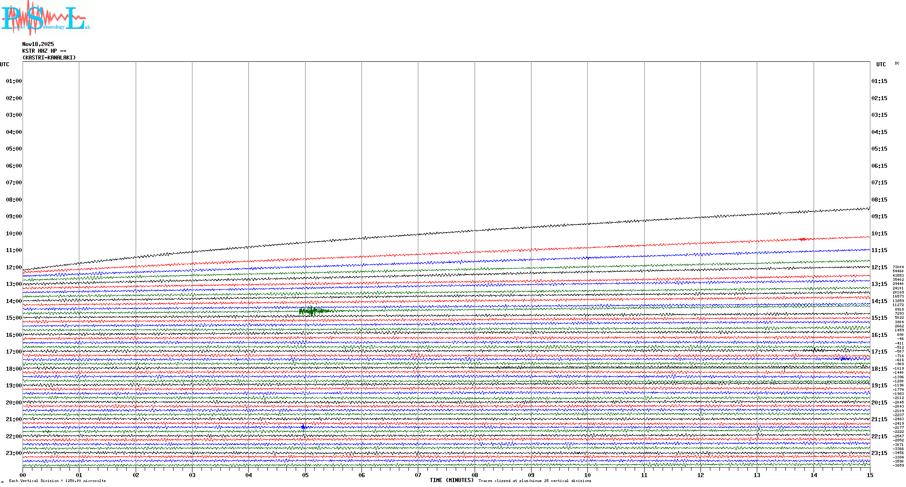Click the Each Vertical Division scale note
This screenshot has width=906, height=487.
click(57, 481)
